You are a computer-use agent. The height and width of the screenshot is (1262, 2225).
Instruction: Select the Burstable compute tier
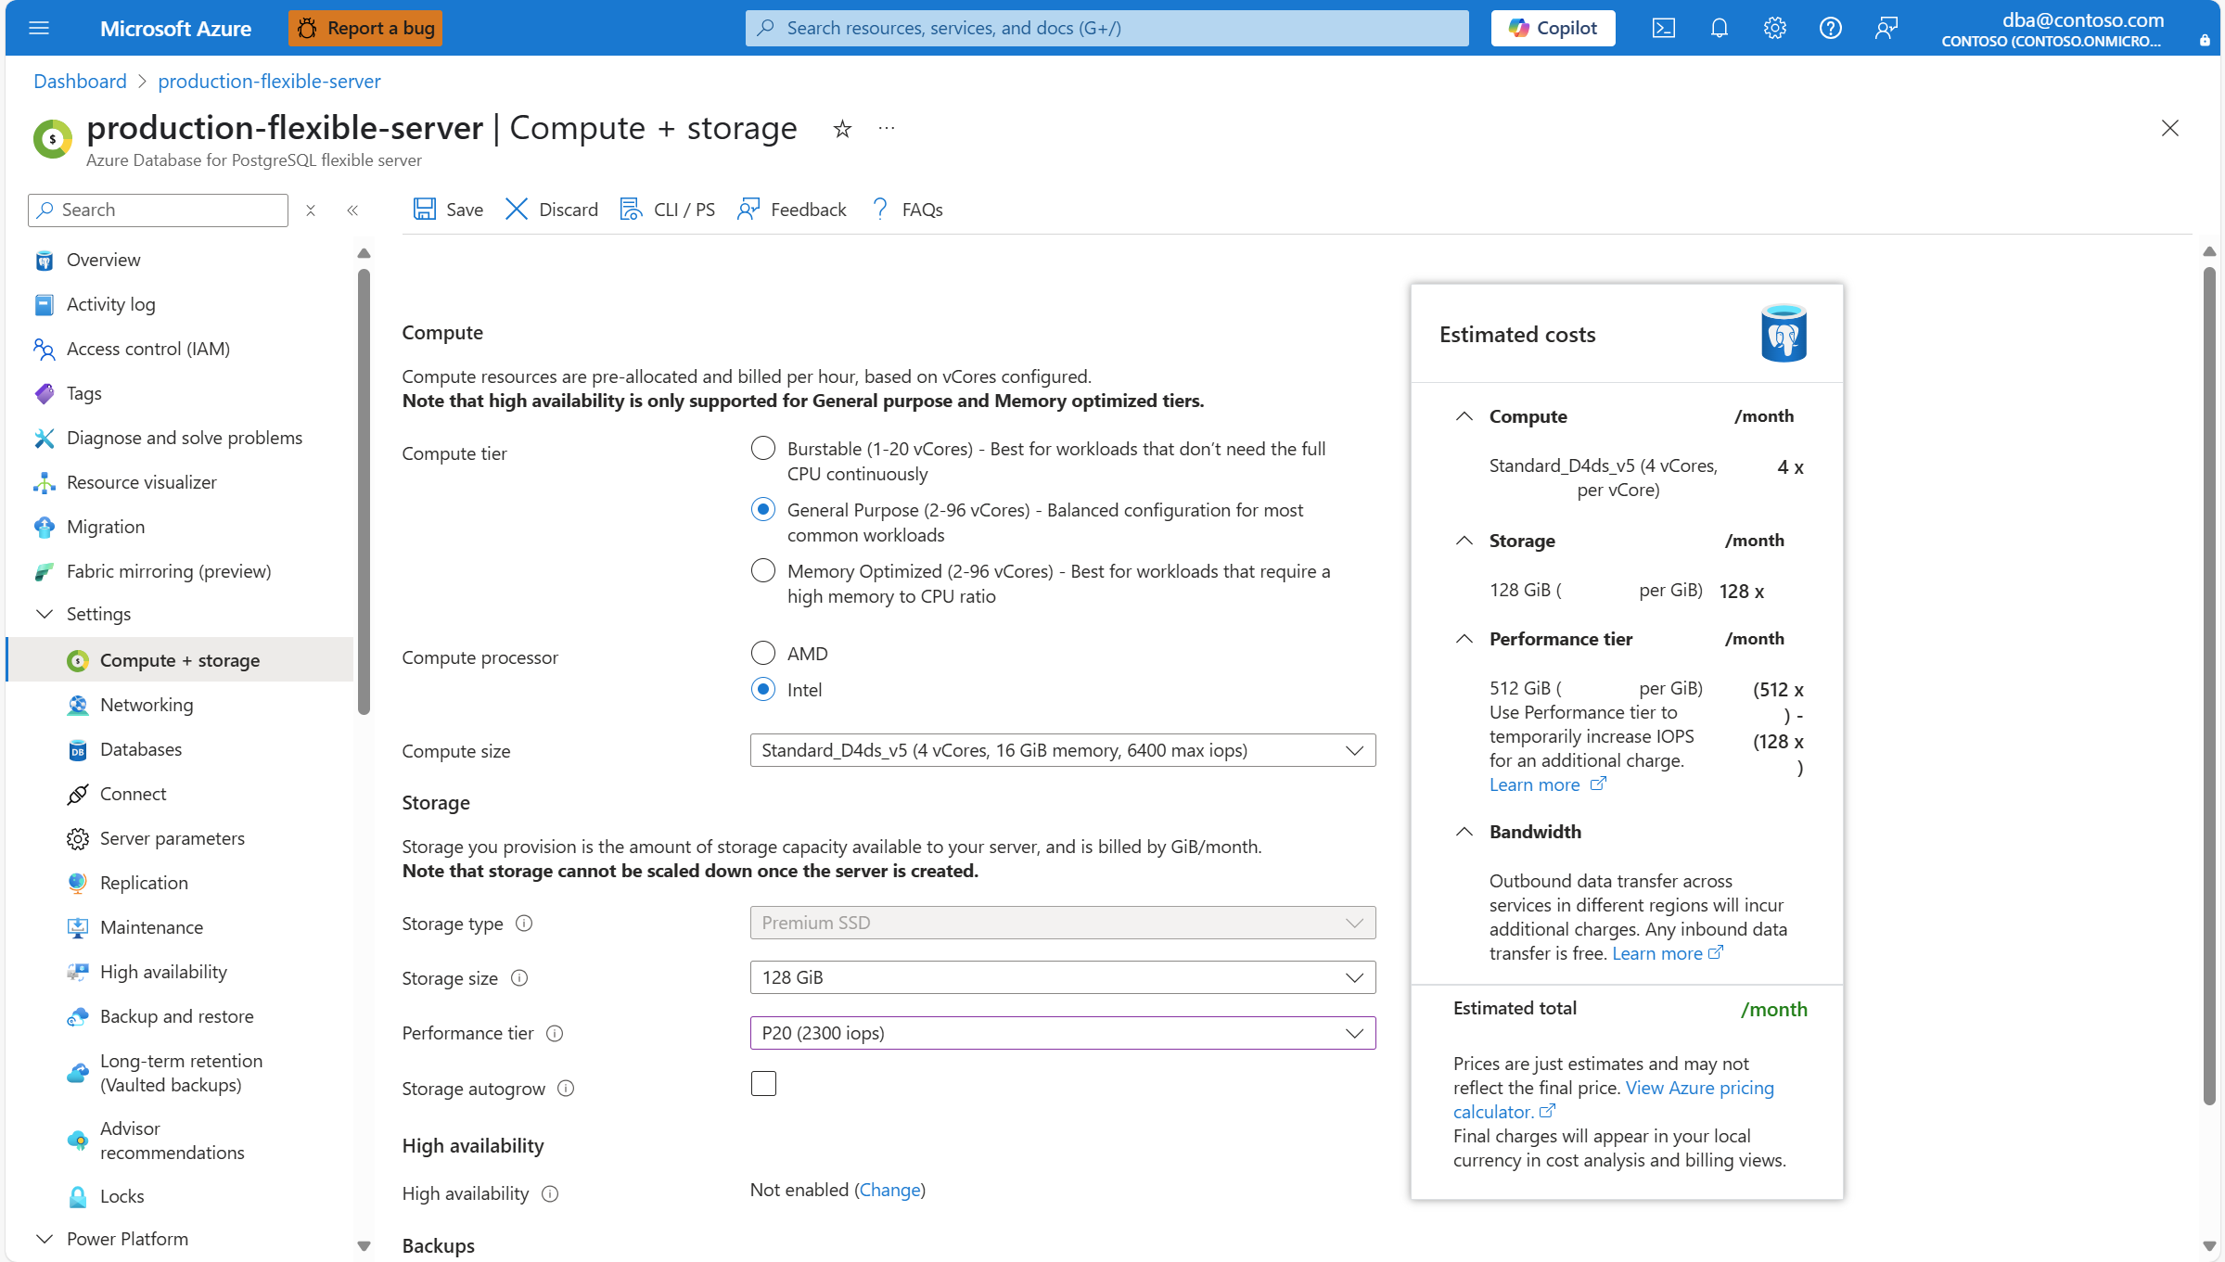point(762,449)
